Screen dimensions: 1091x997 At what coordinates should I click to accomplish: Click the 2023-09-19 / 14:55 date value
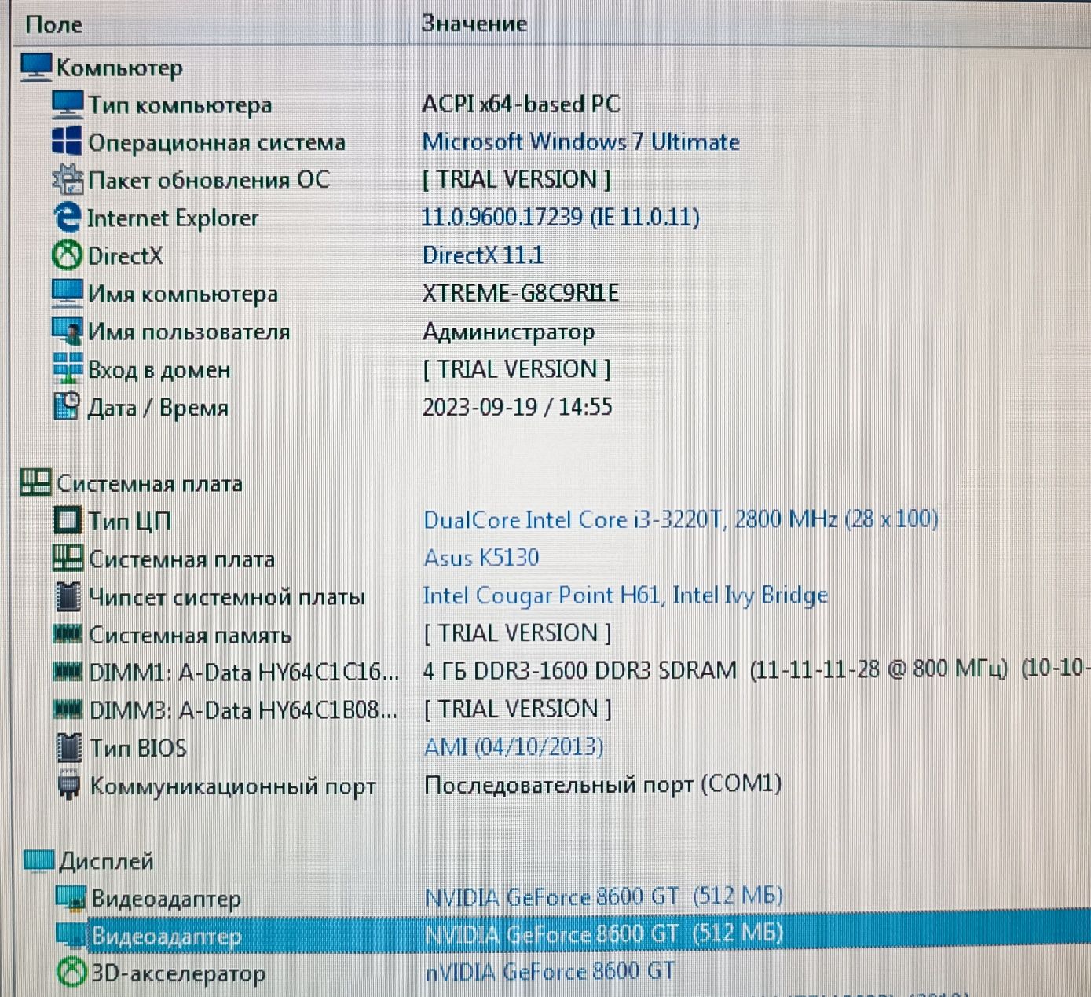click(x=518, y=407)
